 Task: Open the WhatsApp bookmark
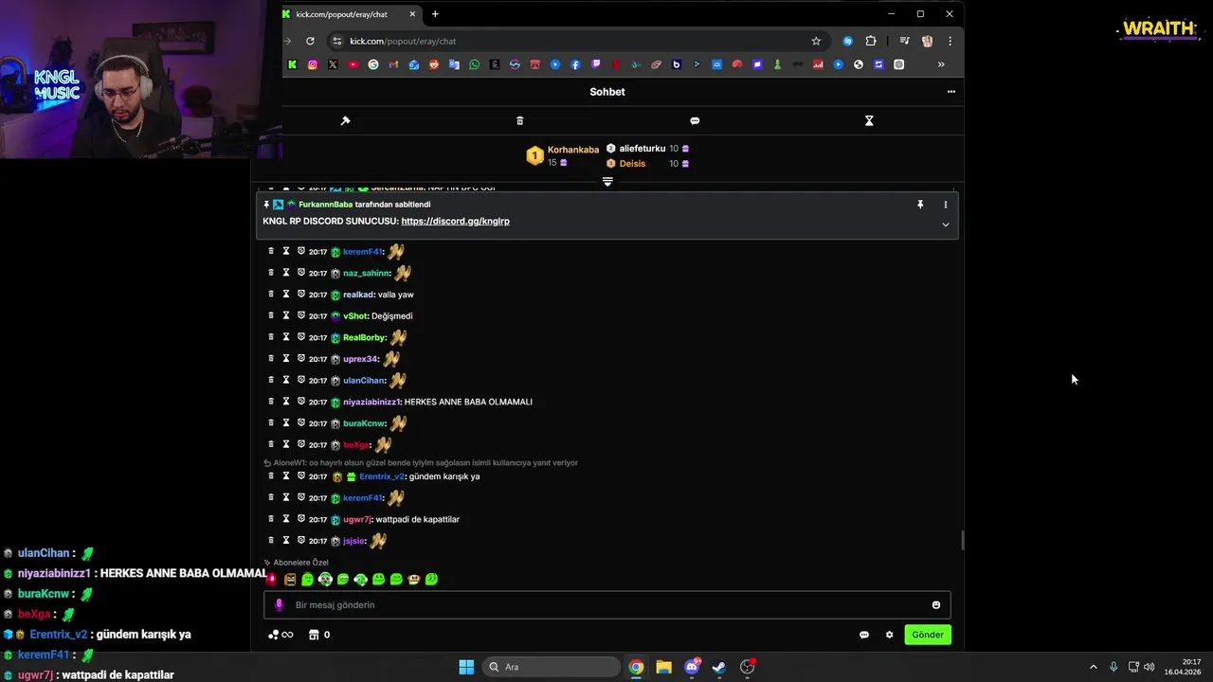click(x=474, y=64)
